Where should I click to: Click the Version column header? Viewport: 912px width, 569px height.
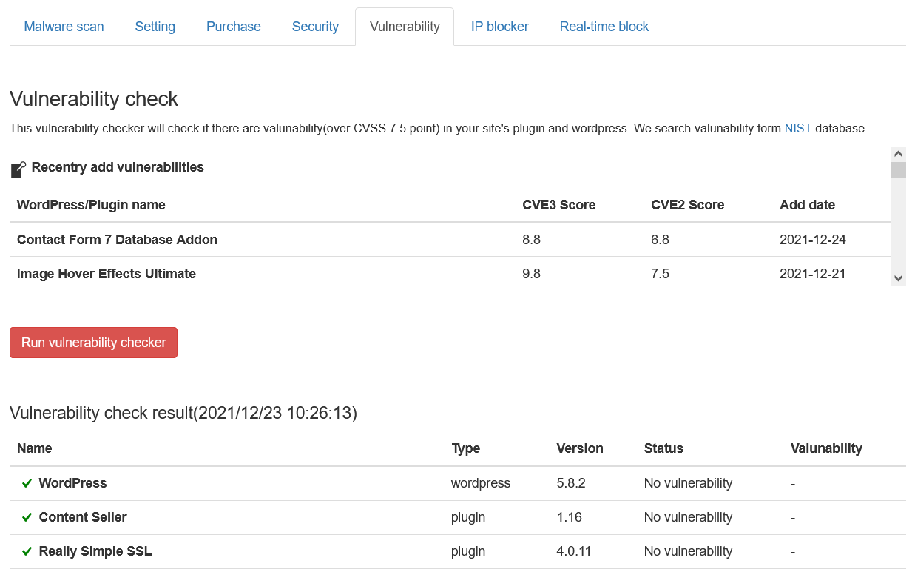point(580,448)
